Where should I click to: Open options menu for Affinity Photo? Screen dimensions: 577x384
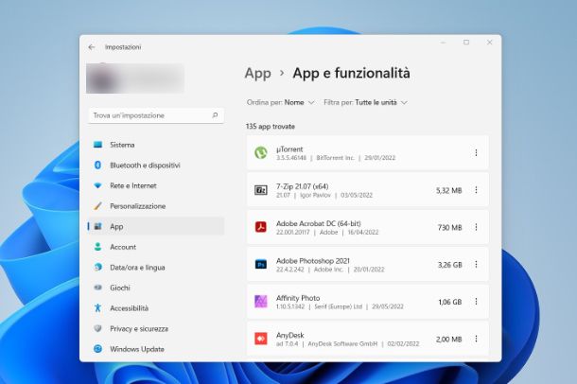point(476,301)
